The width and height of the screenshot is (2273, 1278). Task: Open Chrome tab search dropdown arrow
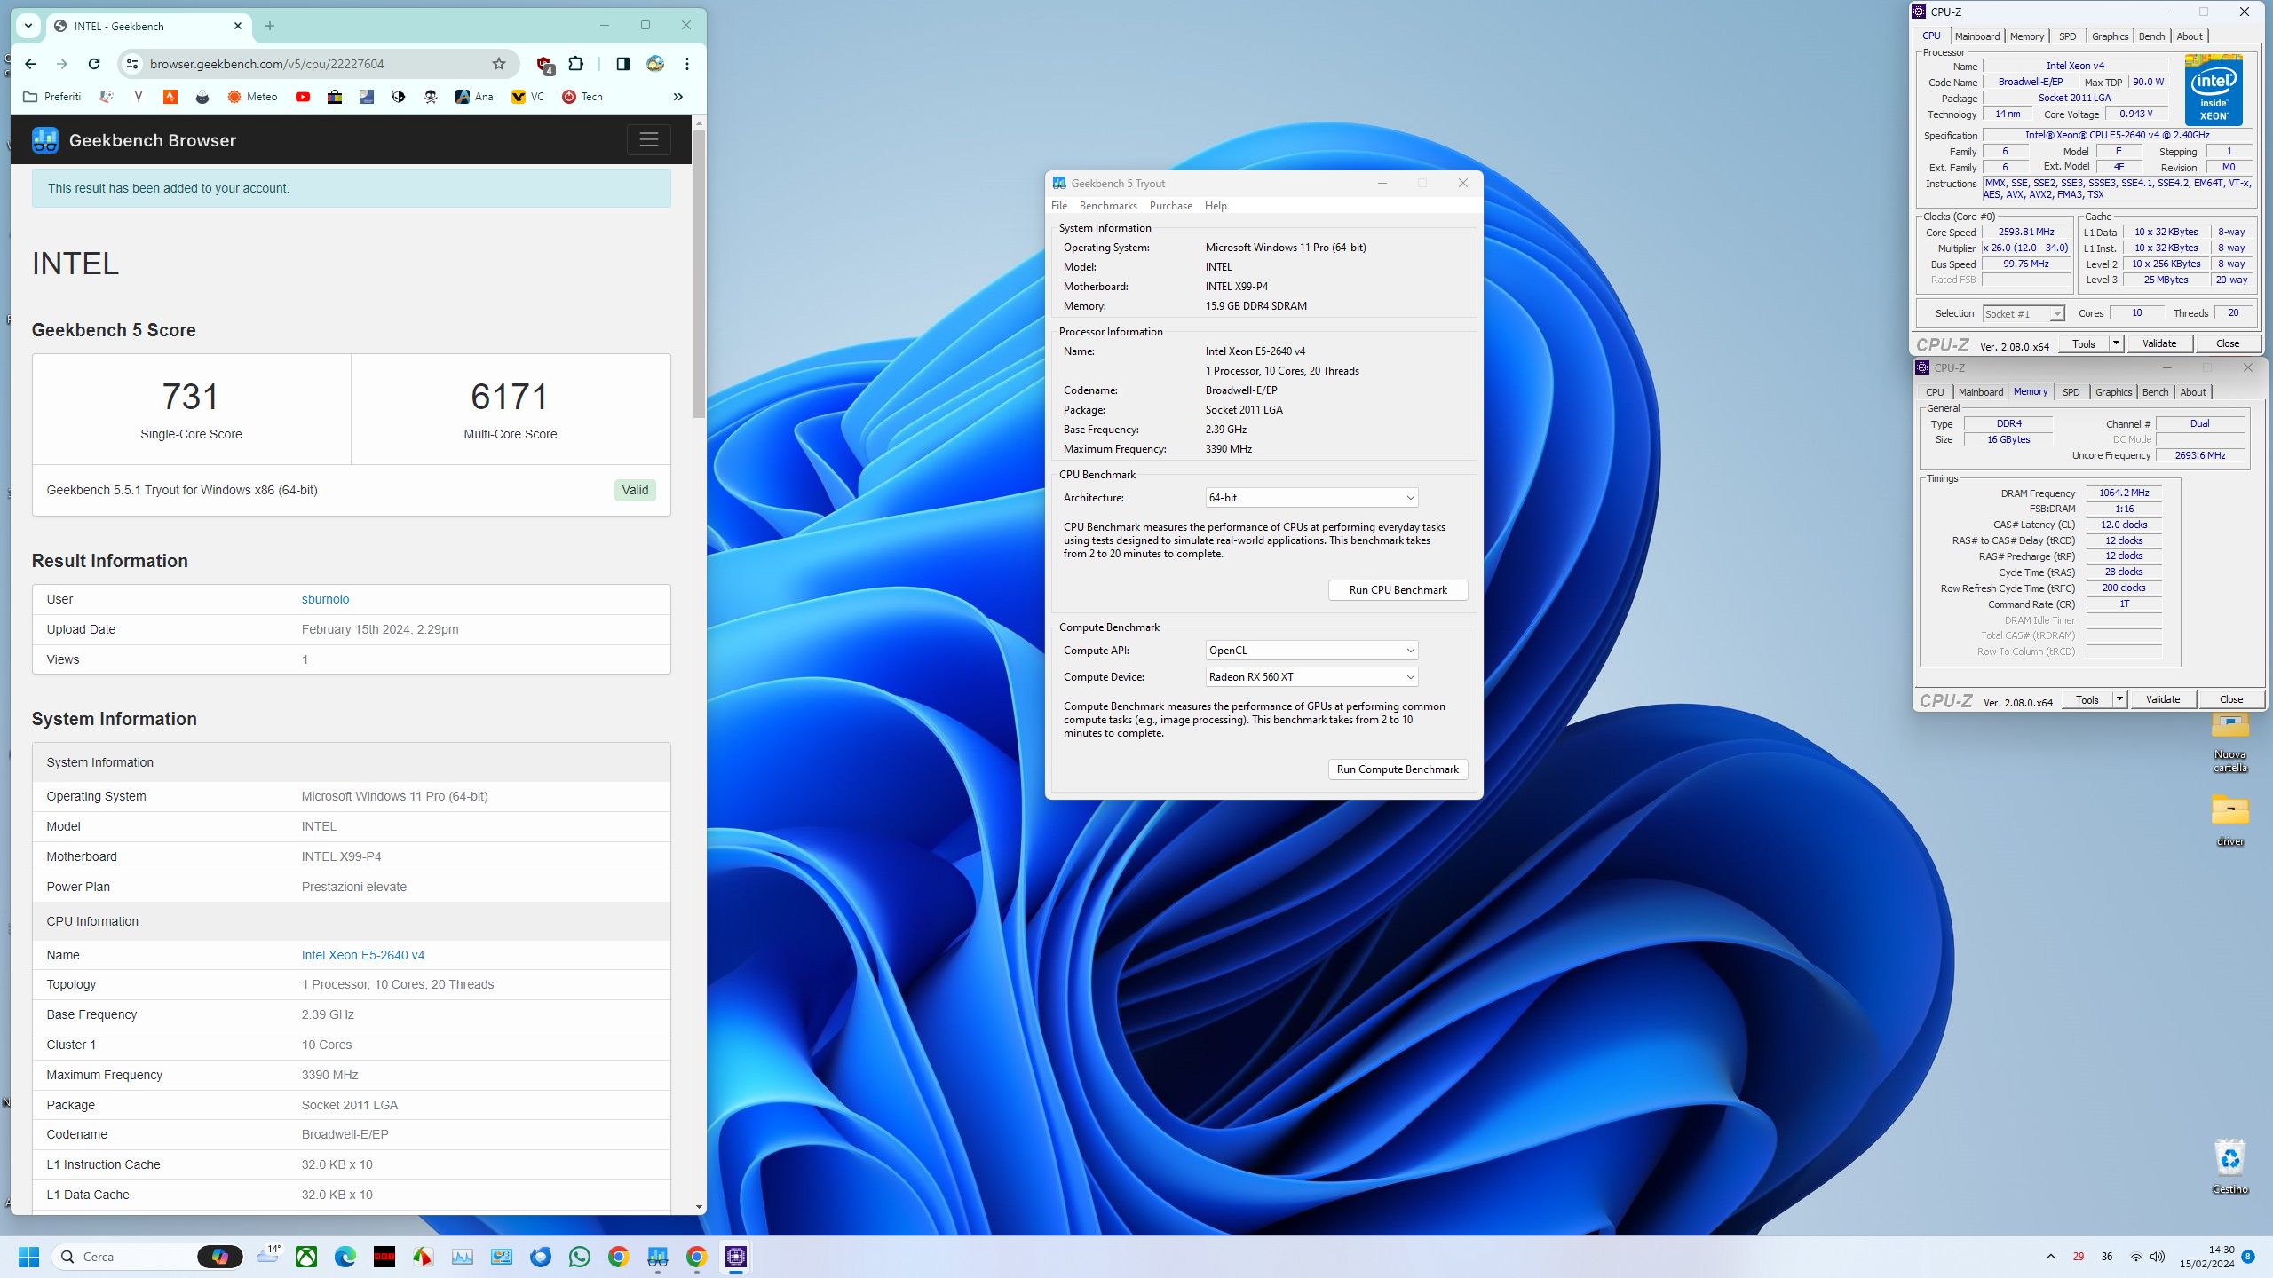click(28, 26)
